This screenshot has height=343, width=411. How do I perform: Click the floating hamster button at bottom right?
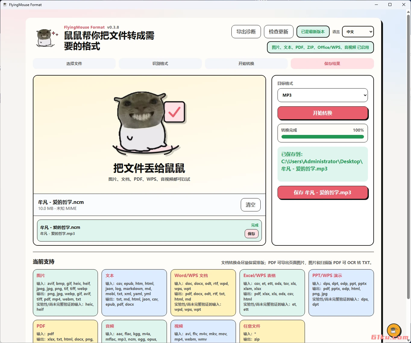click(x=394, y=331)
